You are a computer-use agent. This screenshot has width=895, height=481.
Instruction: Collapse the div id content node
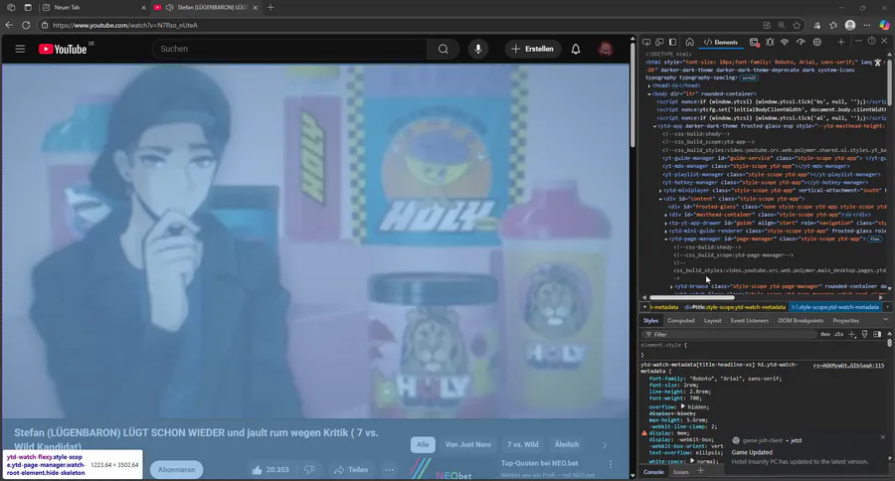click(660, 199)
